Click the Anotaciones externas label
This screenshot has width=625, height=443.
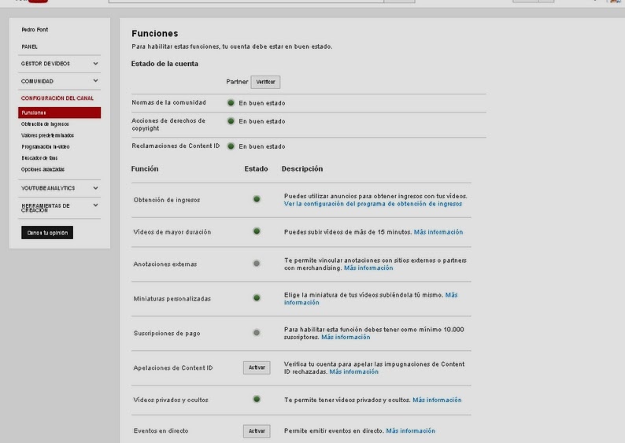165,264
